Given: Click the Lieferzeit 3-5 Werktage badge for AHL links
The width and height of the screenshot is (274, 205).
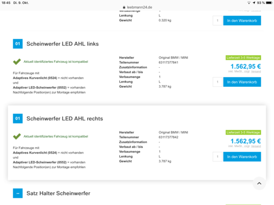Looking at the screenshot, I should click(243, 57).
